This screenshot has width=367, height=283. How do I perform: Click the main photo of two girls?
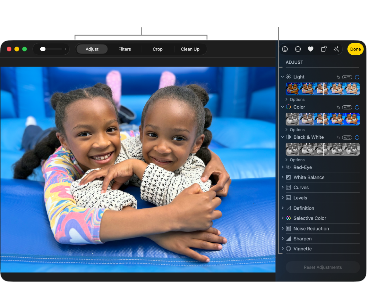(138, 170)
